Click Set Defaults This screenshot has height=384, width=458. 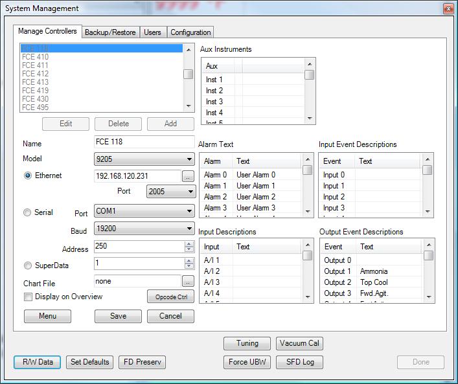click(89, 362)
